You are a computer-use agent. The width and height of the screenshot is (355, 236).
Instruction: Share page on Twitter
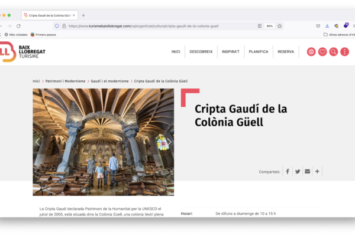298,172
